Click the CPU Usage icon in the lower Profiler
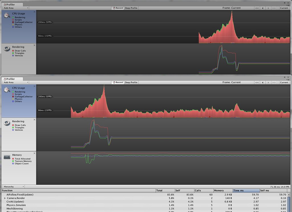The width and height of the screenshot is (292, 212). point(7,90)
